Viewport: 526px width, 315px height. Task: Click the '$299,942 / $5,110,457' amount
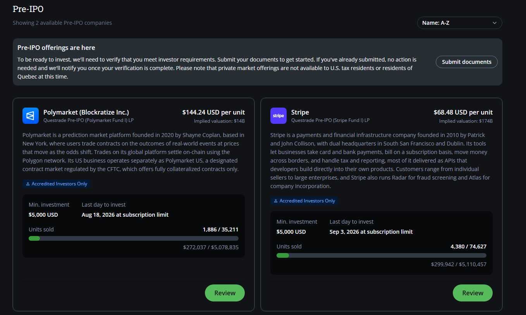pyautogui.click(x=459, y=264)
